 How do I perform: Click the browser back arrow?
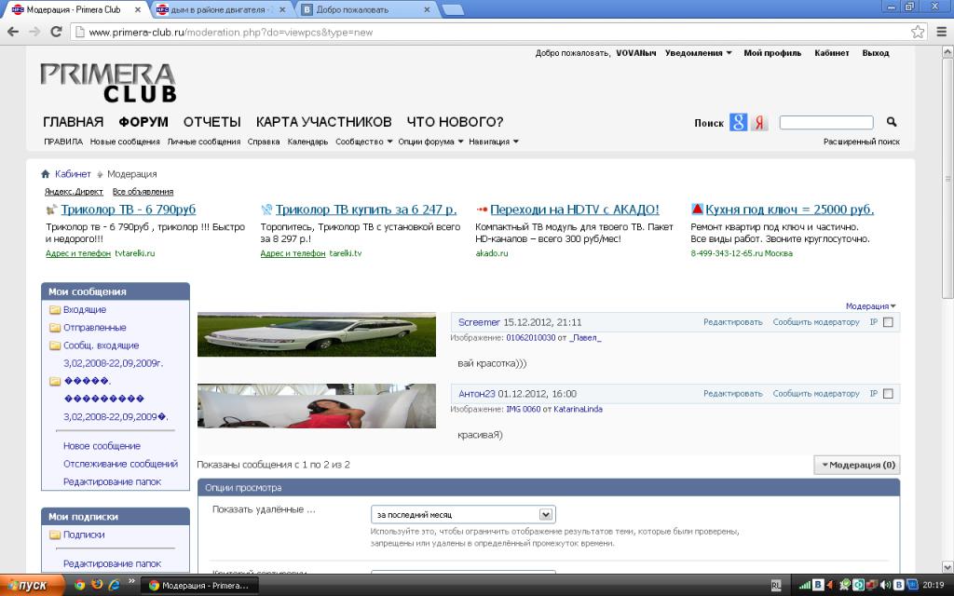(x=13, y=32)
